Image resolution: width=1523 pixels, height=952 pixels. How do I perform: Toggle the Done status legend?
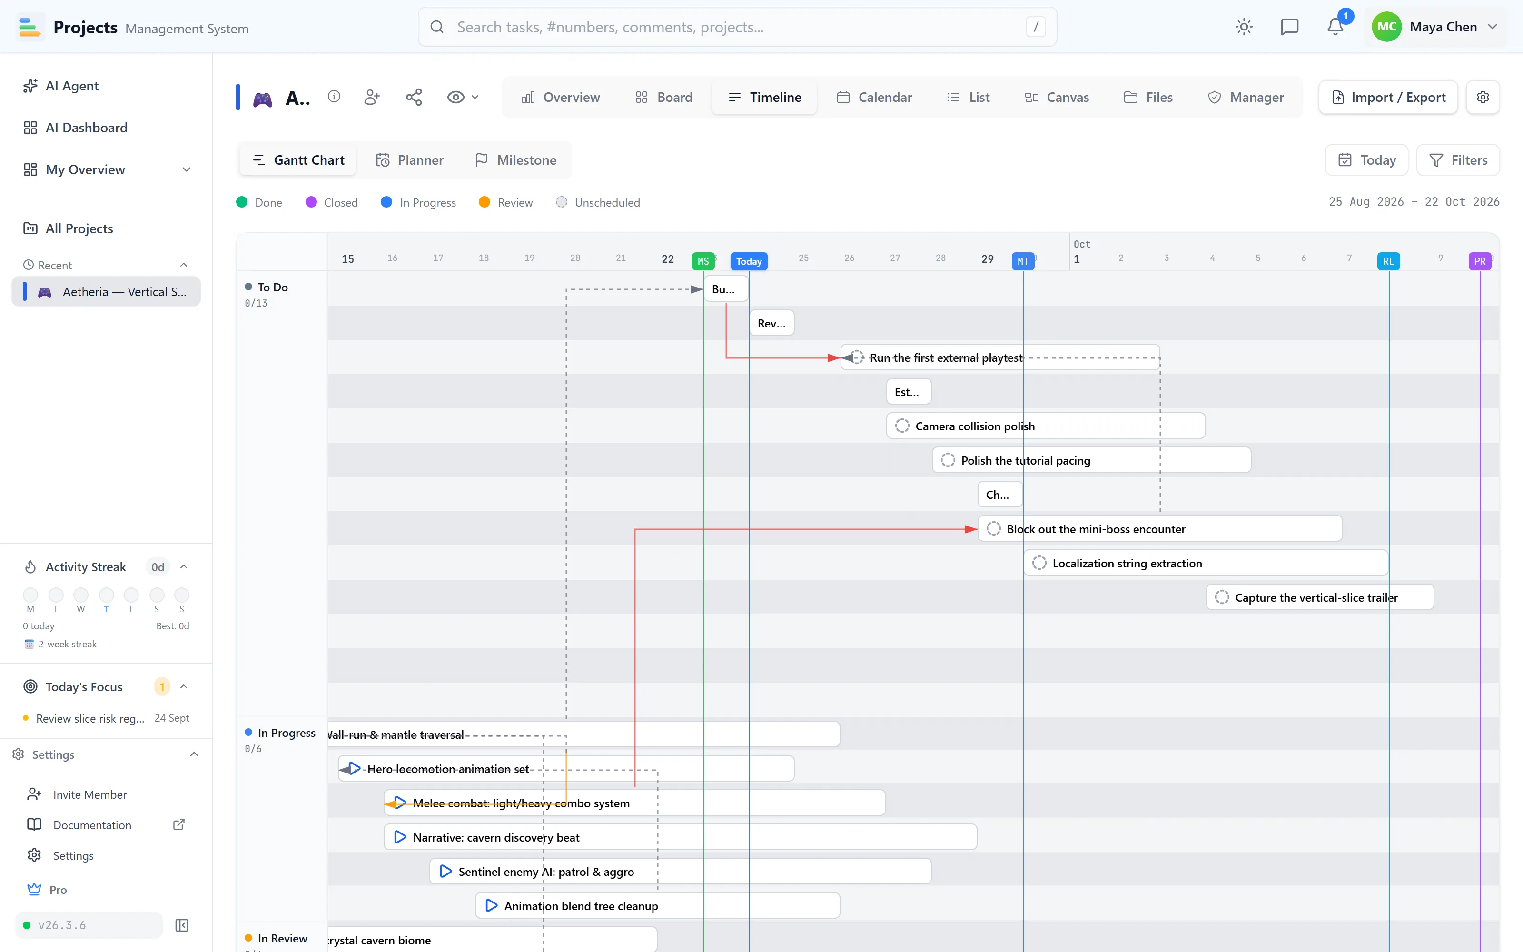259,202
